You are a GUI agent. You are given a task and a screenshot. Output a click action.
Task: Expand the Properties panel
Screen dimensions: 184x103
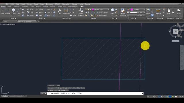click(132, 18)
